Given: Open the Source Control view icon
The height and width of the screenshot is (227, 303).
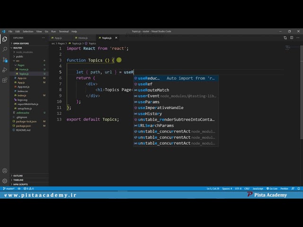Looking at the screenshot, I should [5, 60].
